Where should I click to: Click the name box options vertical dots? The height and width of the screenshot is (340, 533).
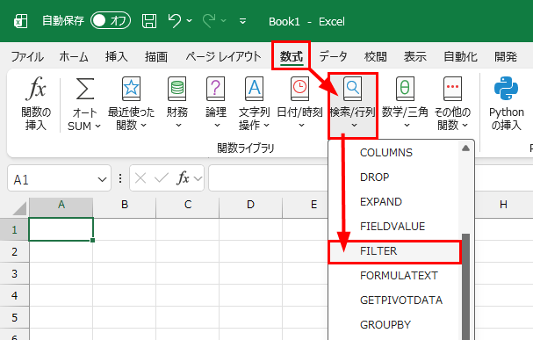click(120, 178)
